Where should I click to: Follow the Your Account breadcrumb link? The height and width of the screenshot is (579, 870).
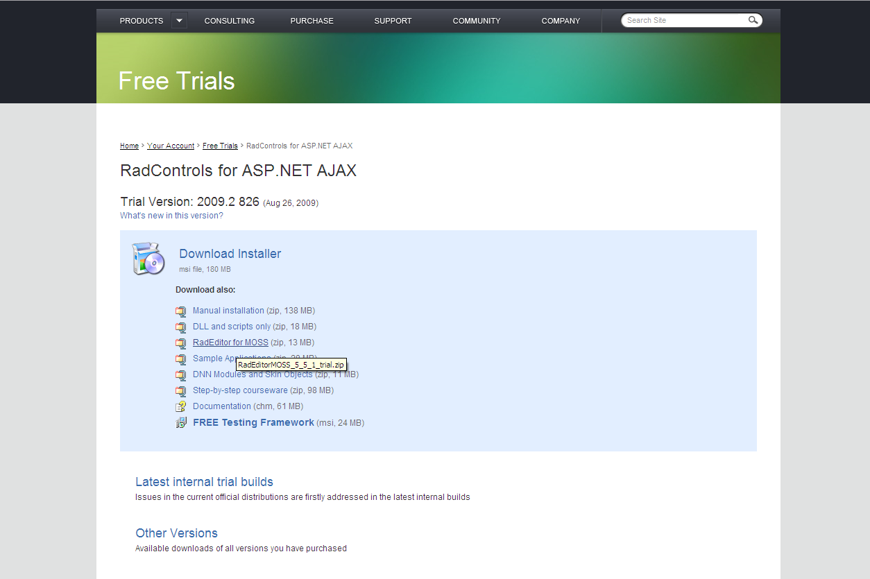click(171, 146)
